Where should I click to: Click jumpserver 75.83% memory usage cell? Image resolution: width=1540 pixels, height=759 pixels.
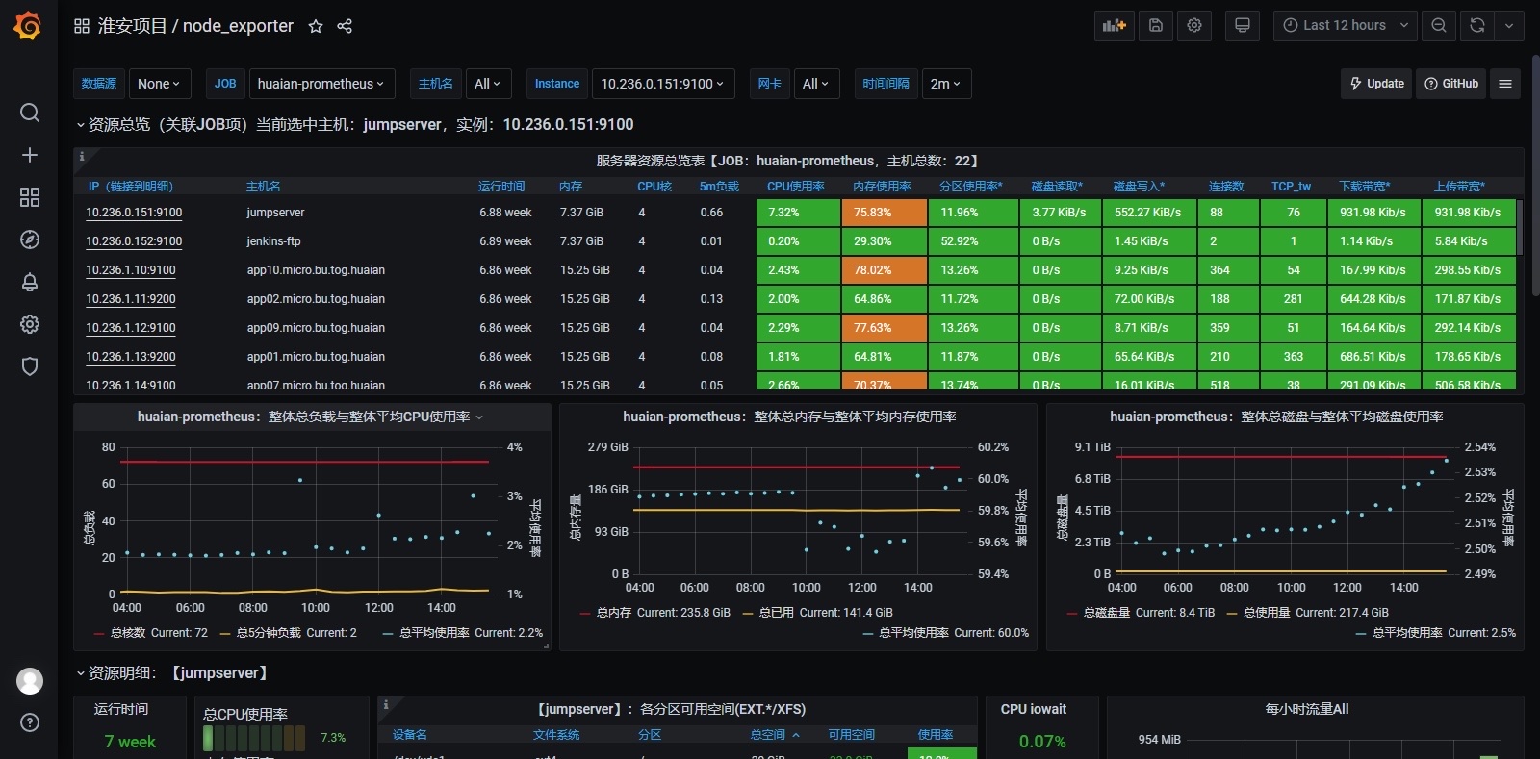click(x=884, y=213)
